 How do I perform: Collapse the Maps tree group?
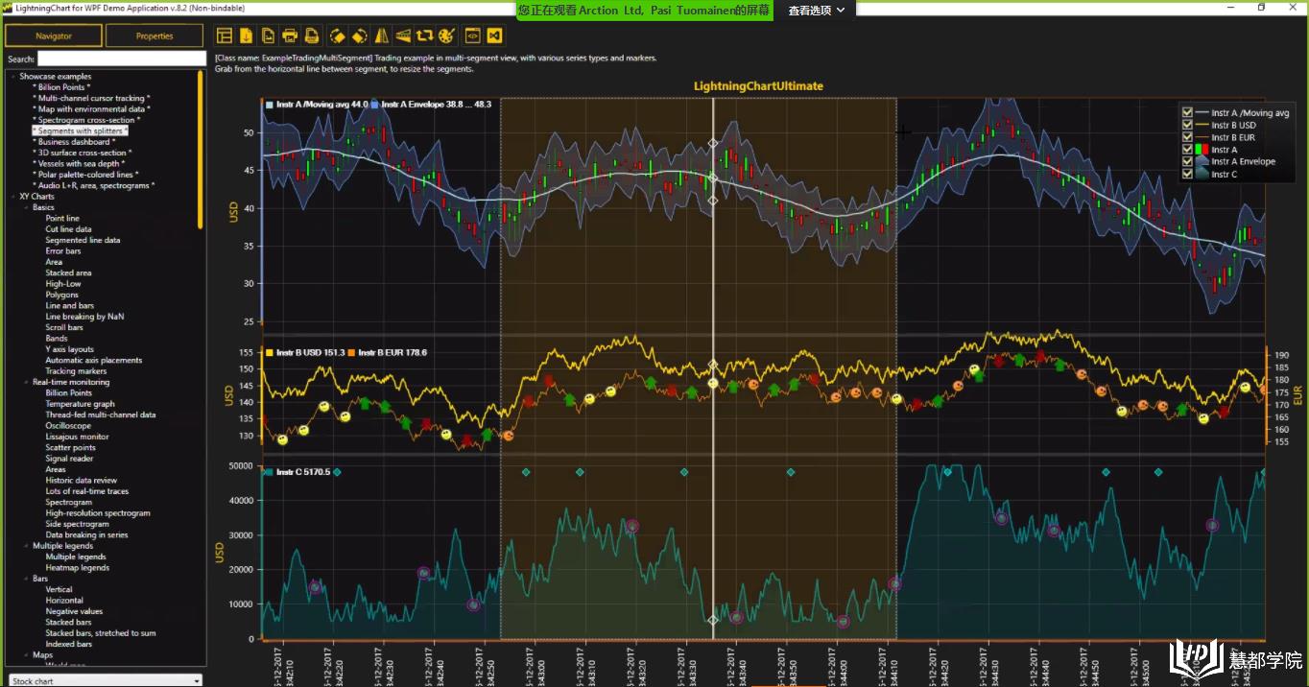tap(26, 655)
